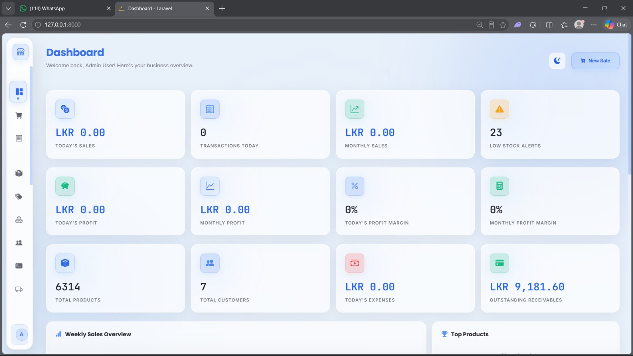
Task: Open the shopping cart sidebar icon
Action: click(19, 116)
